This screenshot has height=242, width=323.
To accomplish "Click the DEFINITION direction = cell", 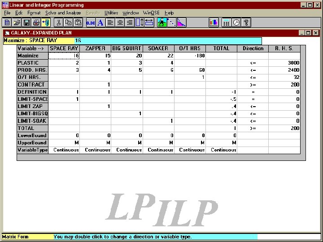I will coord(253,92).
